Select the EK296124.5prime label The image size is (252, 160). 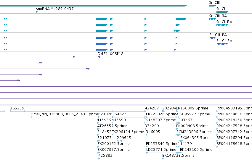(128, 132)
